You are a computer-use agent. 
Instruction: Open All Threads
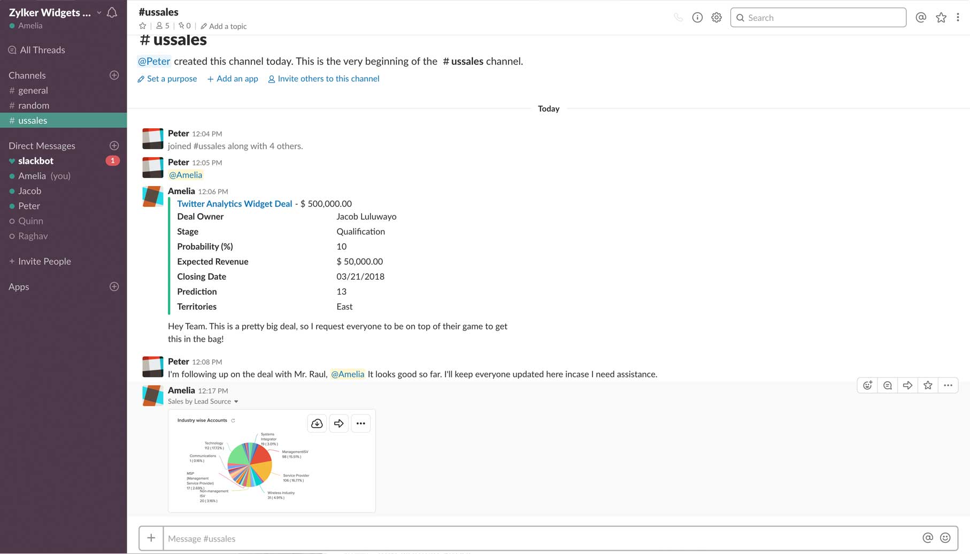click(x=42, y=50)
